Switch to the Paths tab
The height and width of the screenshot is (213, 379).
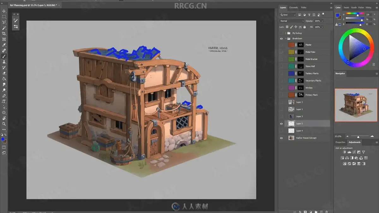pyautogui.click(x=304, y=8)
